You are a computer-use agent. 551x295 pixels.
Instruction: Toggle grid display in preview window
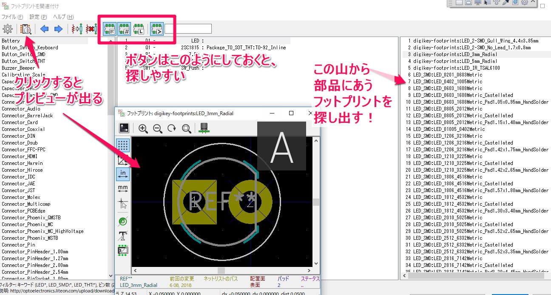click(123, 145)
